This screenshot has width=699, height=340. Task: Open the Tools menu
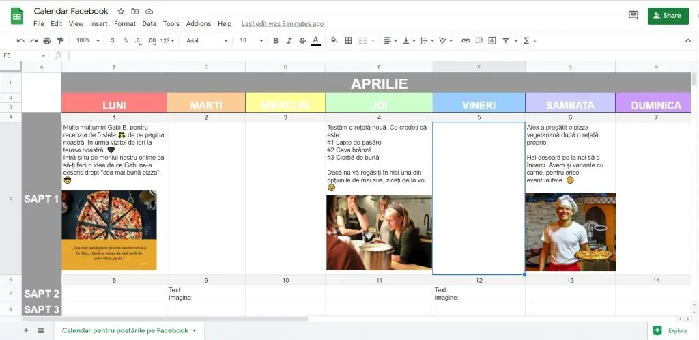(171, 24)
